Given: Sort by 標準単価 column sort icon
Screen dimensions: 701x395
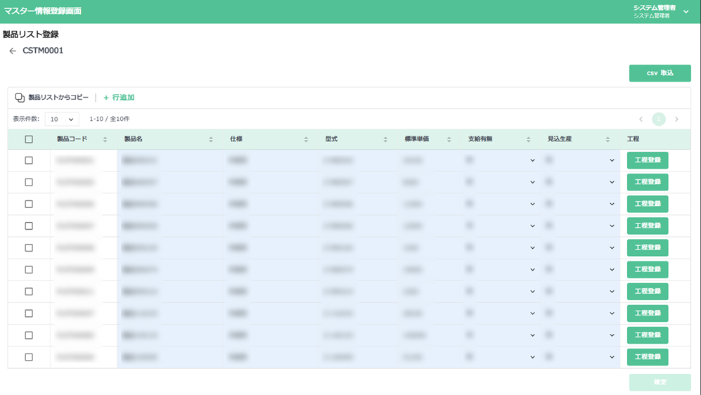Looking at the screenshot, I should pos(449,140).
